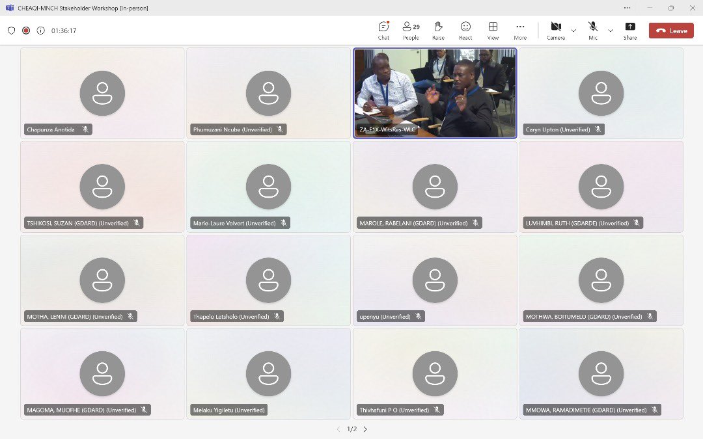Viewport: 703px width, 439px height.
Task: Click muted mic icon beside Caryn Upton
Action: point(598,129)
